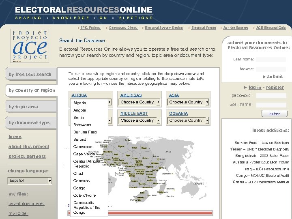Go to the home link
Image resolution: width=292 pixels, height=219 pixels.
[x=15, y=137]
